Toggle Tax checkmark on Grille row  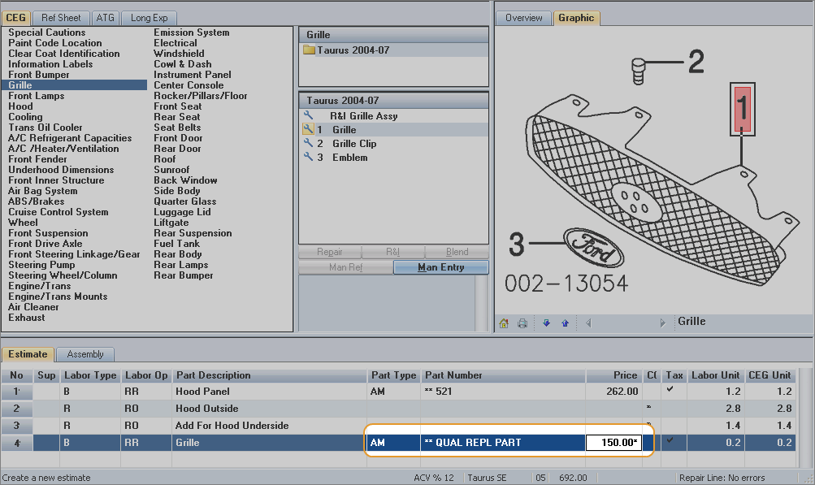pyautogui.click(x=670, y=442)
